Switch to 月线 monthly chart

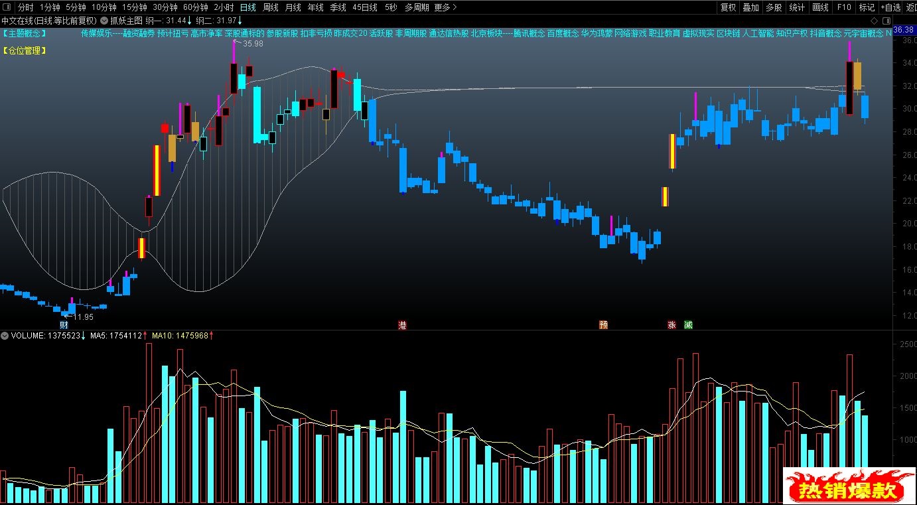click(293, 7)
